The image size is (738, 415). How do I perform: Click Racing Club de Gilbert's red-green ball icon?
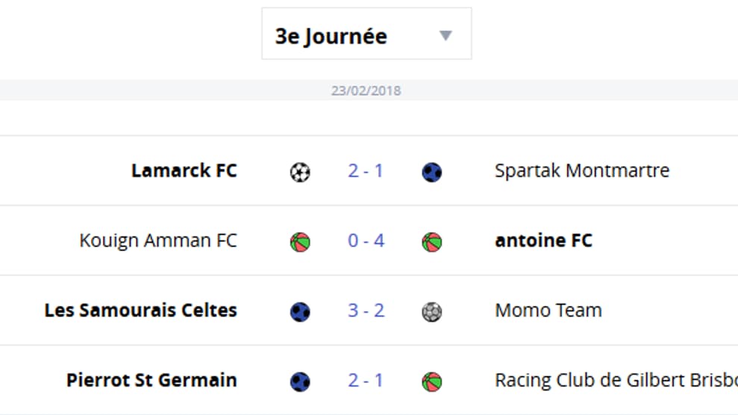point(431,381)
